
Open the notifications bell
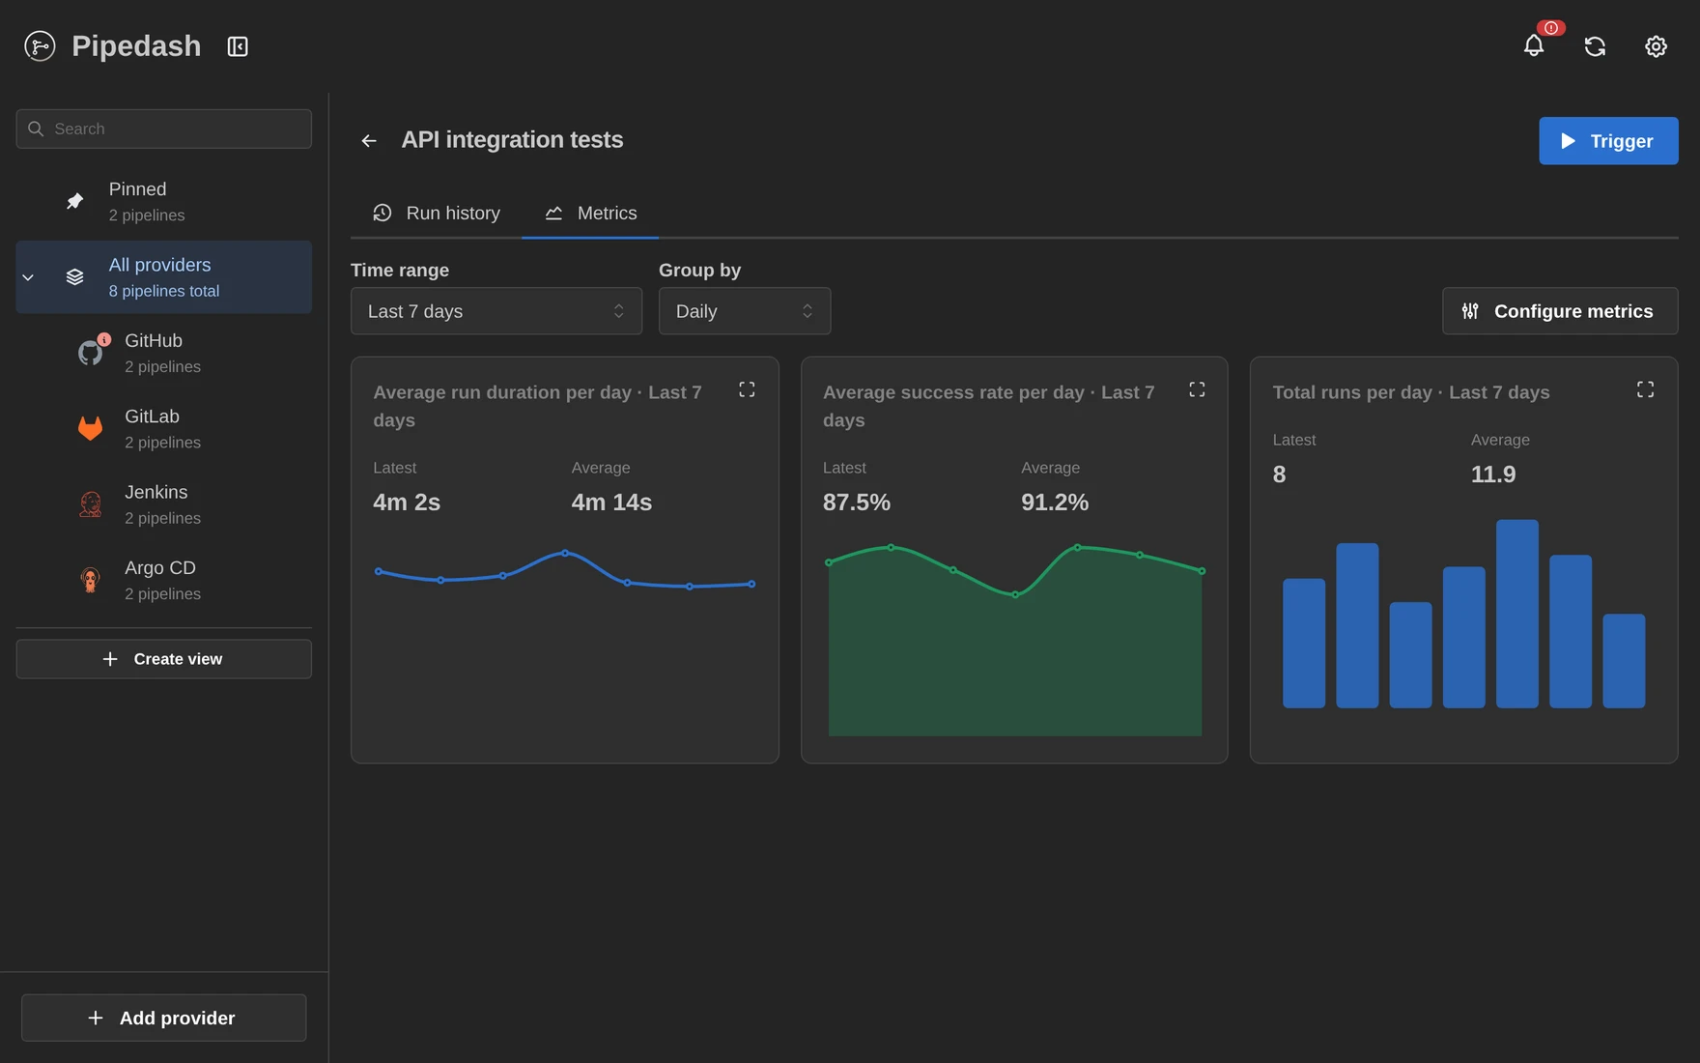click(x=1534, y=45)
